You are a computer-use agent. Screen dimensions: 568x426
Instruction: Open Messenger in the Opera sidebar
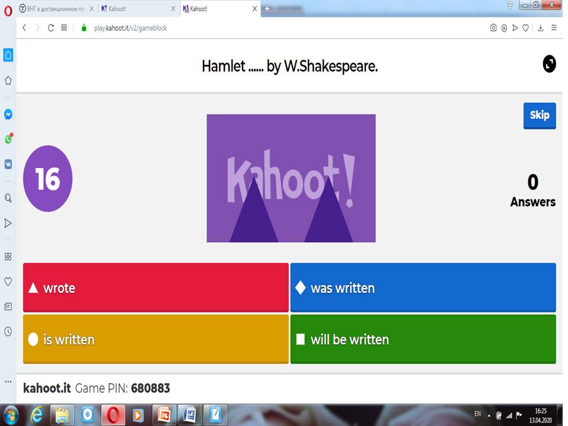tap(8, 114)
